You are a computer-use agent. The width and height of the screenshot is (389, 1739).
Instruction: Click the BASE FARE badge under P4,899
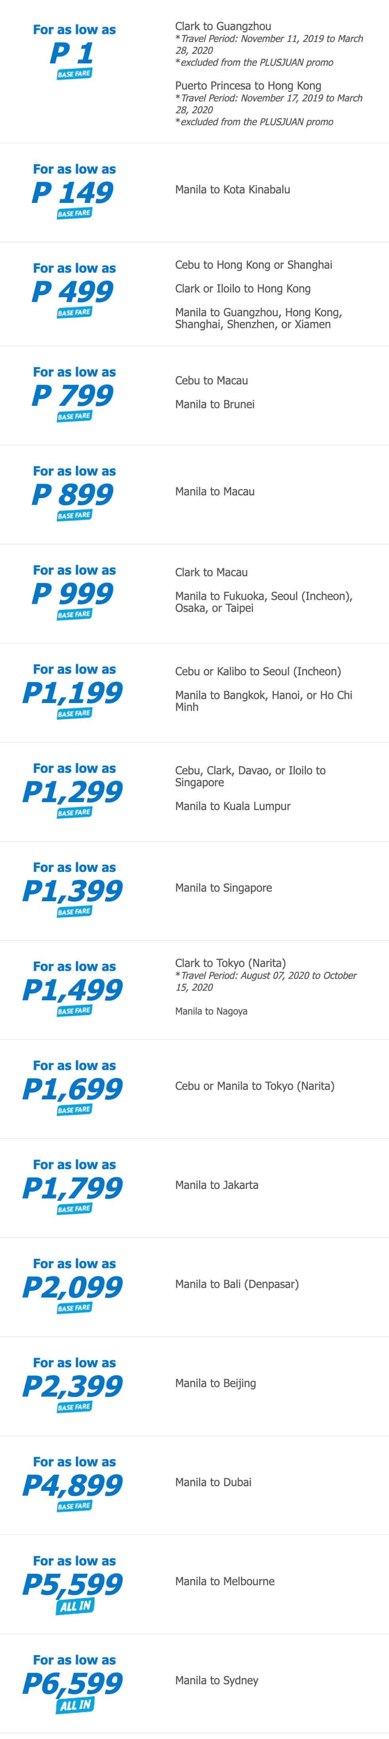tap(74, 1506)
